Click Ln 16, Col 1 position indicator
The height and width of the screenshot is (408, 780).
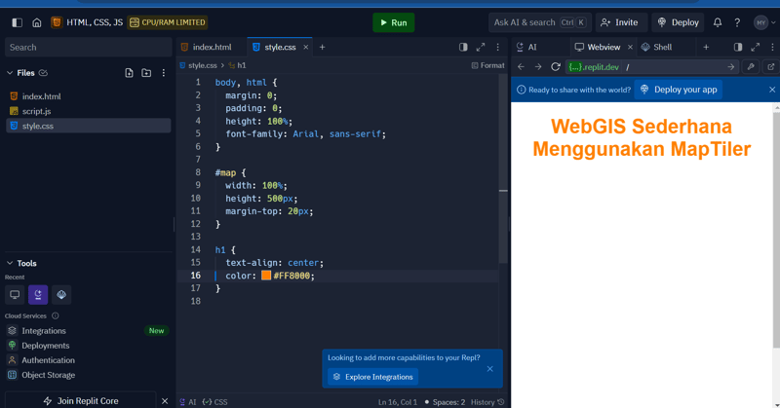(398, 402)
